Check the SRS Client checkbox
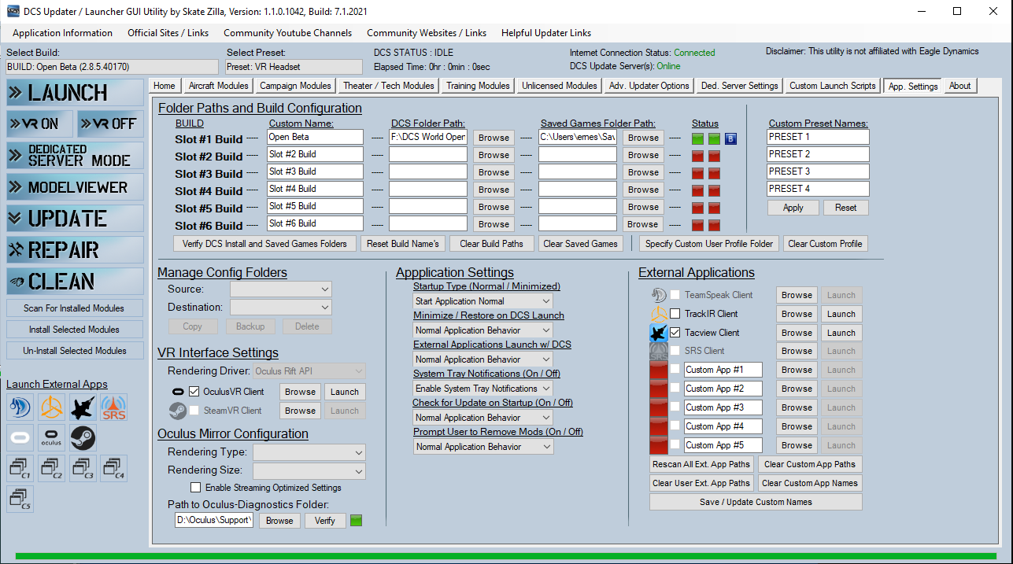The image size is (1013, 564). (x=675, y=351)
